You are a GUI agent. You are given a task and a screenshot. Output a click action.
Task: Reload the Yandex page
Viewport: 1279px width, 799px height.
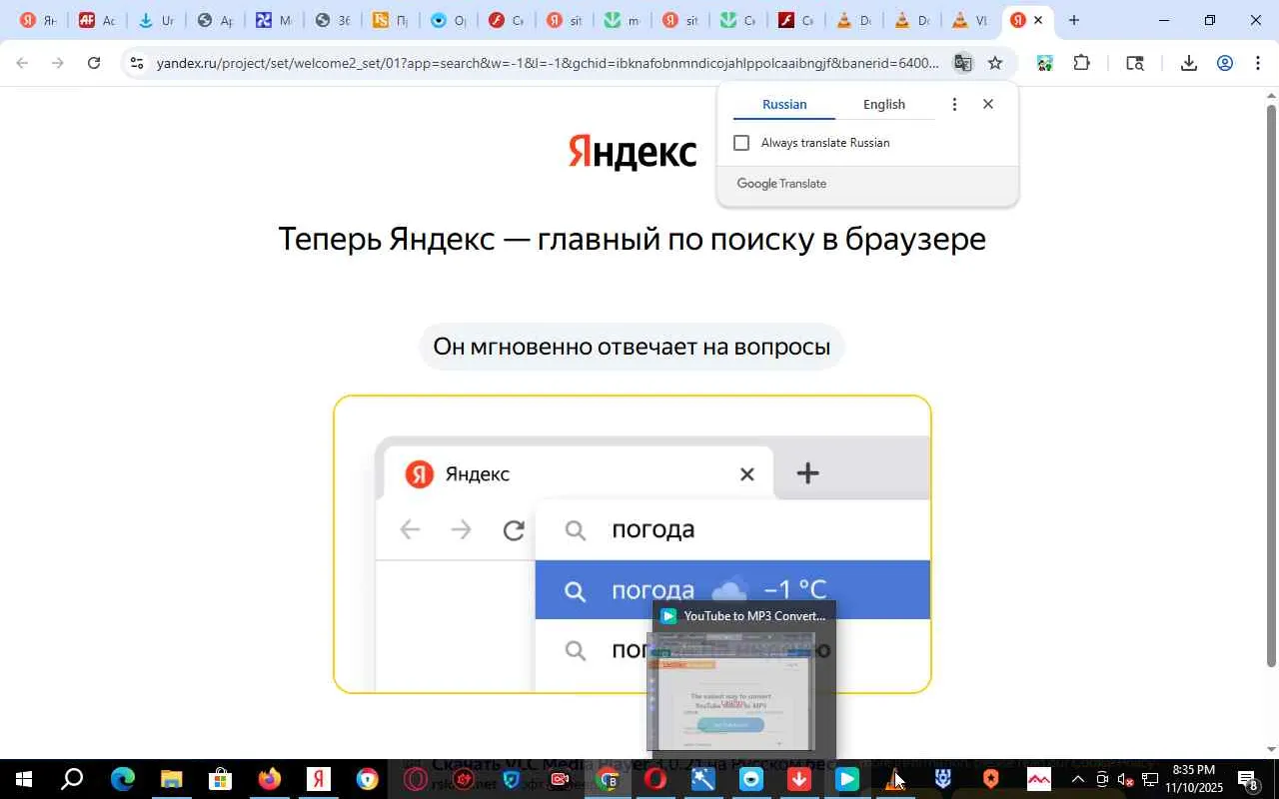pos(94,63)
